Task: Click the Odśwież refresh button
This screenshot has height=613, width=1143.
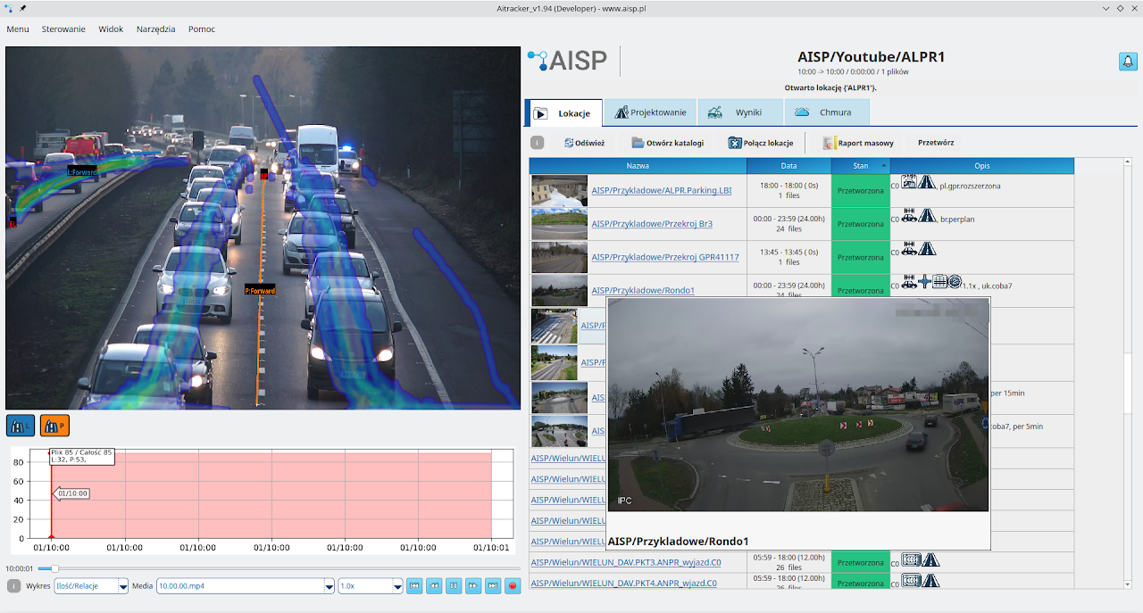Action: pyautogui.click(x=584, y=143)
